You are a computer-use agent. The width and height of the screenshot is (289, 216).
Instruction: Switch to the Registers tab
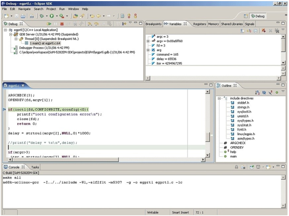(199, 24)
